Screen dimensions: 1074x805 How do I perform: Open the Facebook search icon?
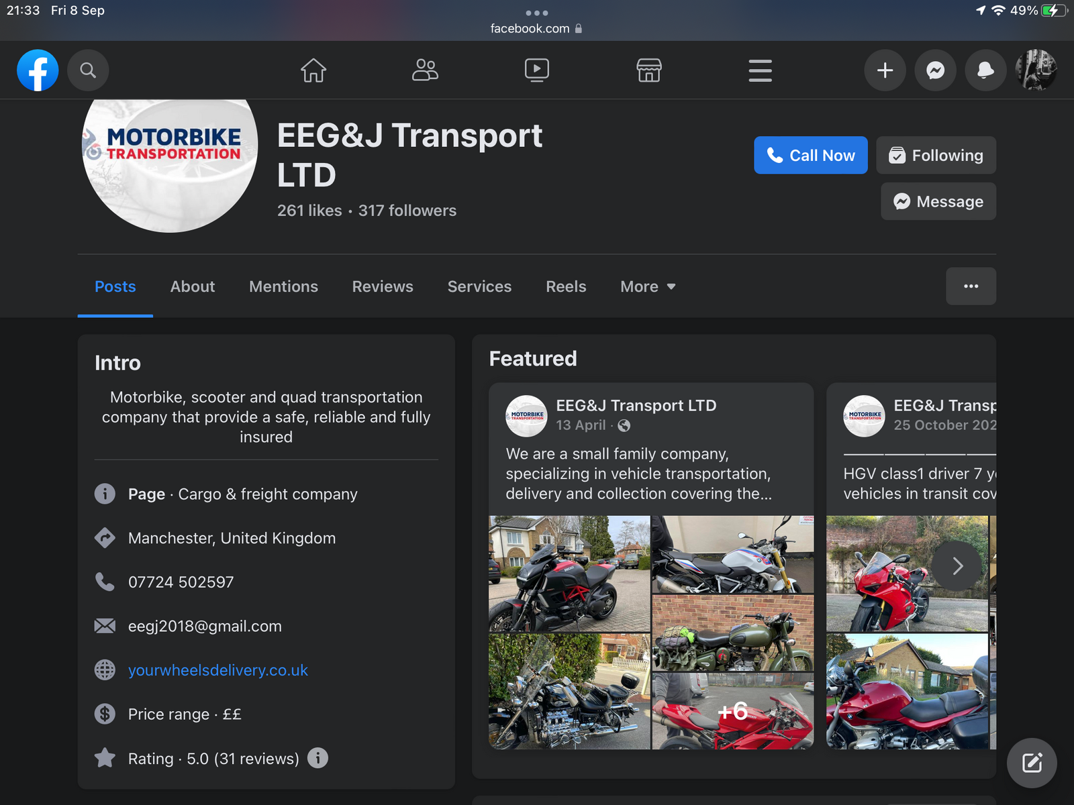88,70
